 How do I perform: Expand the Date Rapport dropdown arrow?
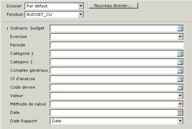tap(180, 121)
